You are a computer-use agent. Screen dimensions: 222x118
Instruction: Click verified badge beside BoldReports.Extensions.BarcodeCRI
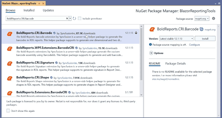(x=69, y=92)
